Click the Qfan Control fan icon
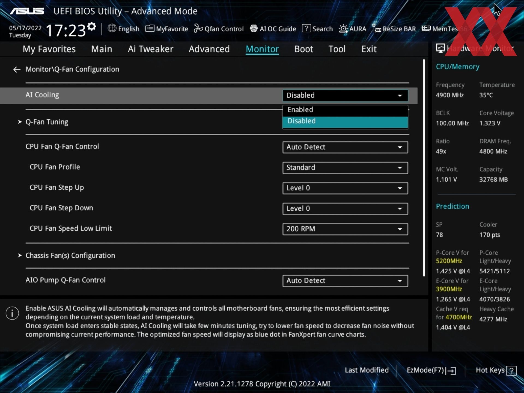The image size is (524, 393). click(198, 28)
